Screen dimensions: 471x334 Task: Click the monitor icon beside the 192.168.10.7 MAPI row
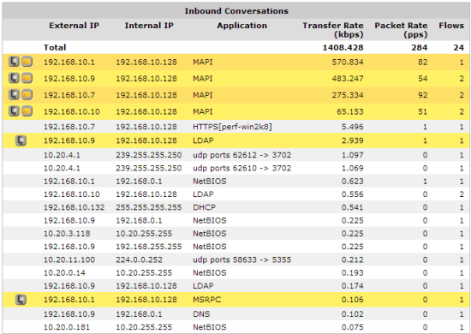(x=14, y=94)
